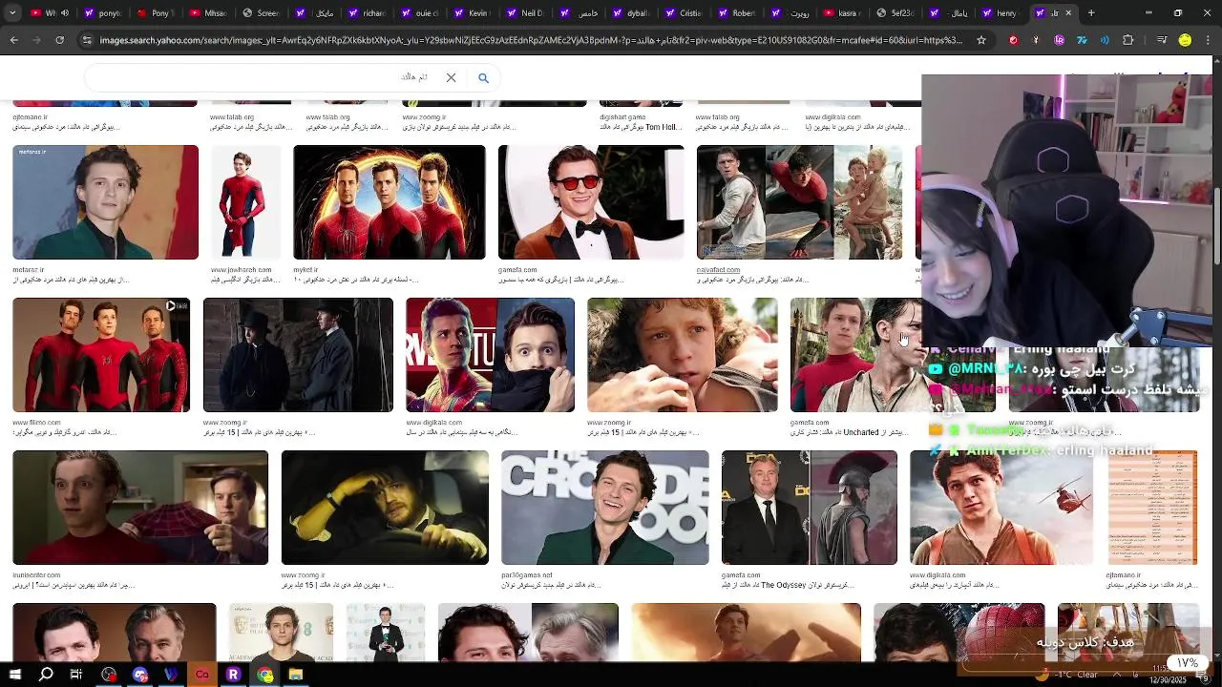
Task: Go back to the previous page
Action: (x=13, y=40)
